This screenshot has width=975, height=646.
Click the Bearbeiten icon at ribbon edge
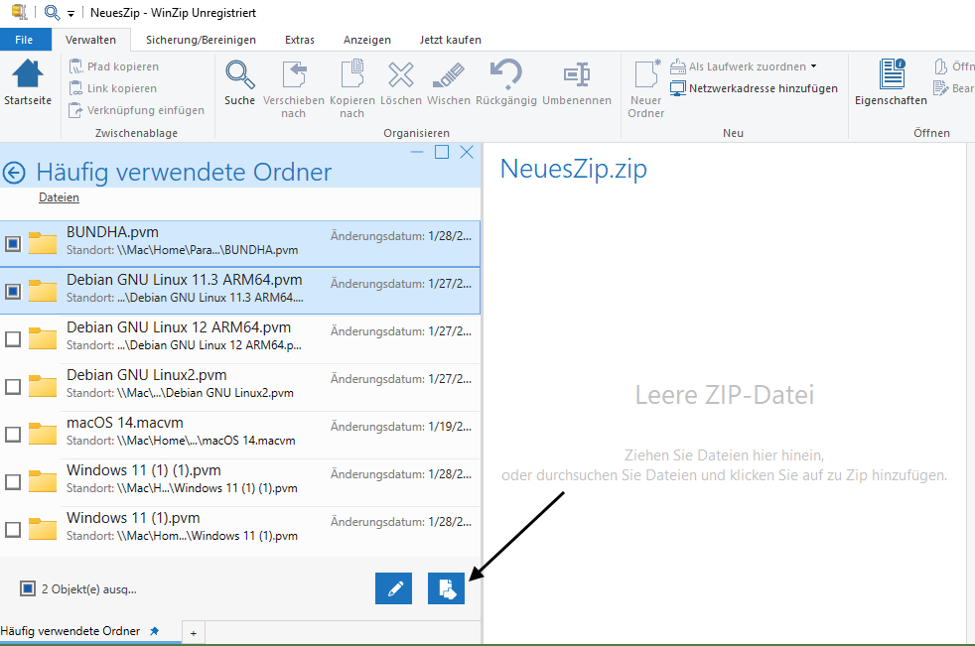[941, 88]
